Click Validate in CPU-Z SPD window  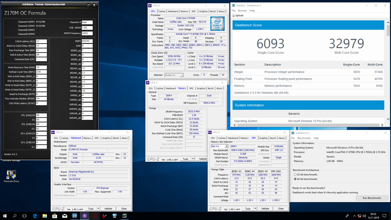(265, 209)
